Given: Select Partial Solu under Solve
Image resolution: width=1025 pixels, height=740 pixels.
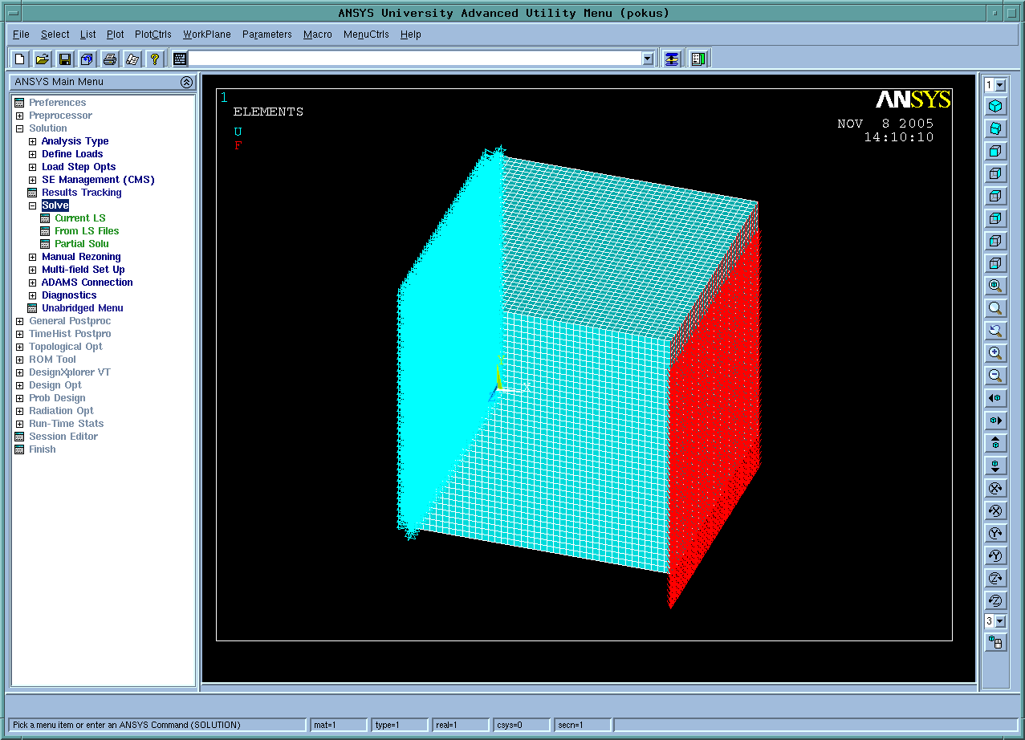Looking at the screenshot, I should coord(82,244).
